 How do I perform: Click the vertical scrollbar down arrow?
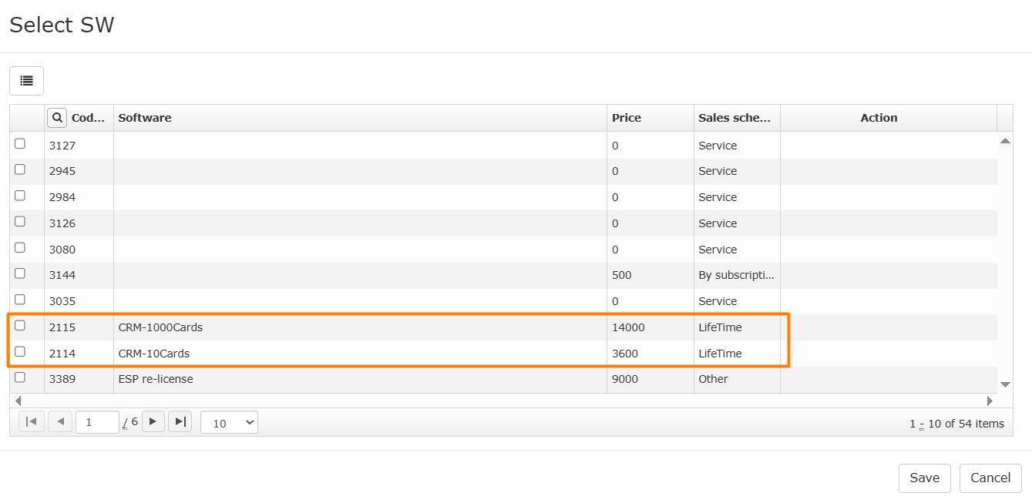pyautogui.click(x=1005, y=384)
